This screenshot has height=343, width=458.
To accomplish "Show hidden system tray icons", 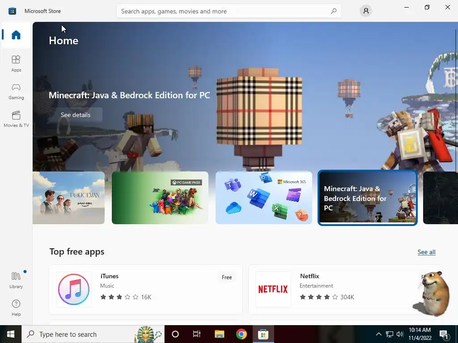I will (378, 334).
